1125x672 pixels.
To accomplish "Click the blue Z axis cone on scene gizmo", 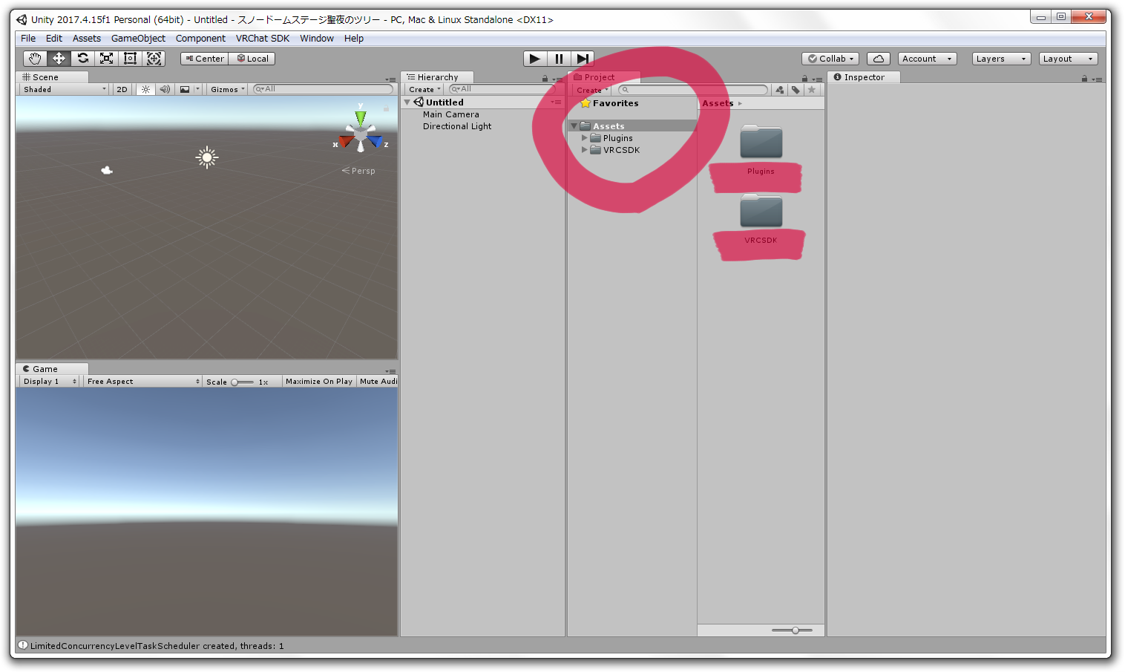I will coord(375,141).
